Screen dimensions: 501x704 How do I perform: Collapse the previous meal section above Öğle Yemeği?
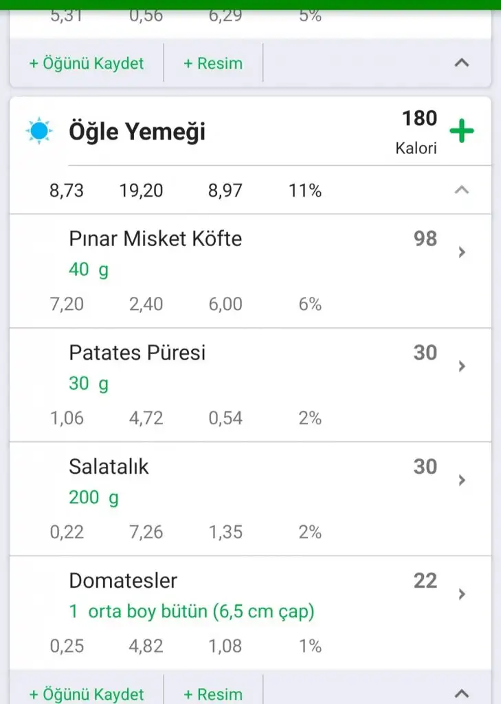pos(462,63)
